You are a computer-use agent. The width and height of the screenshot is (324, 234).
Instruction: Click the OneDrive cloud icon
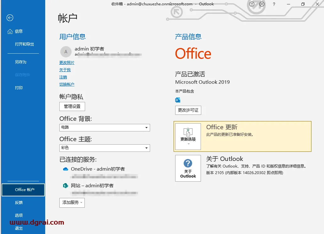click(66, 169)
